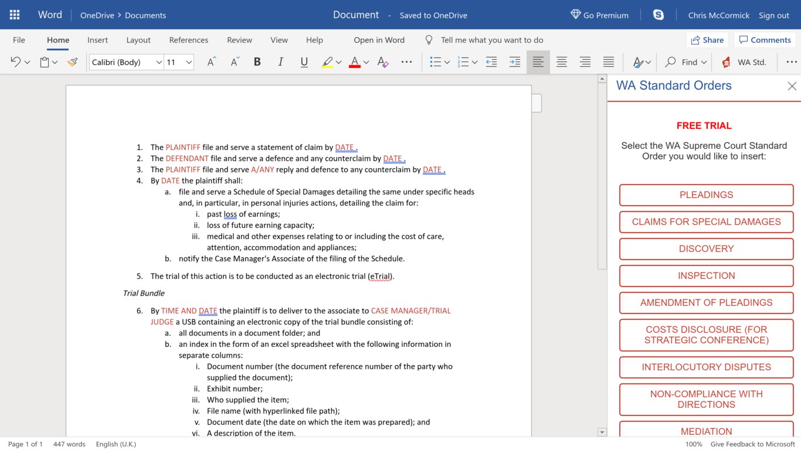Expand the Styles dropdown arrow
Viewport: 801px width, 450px height.
[648, 63]
